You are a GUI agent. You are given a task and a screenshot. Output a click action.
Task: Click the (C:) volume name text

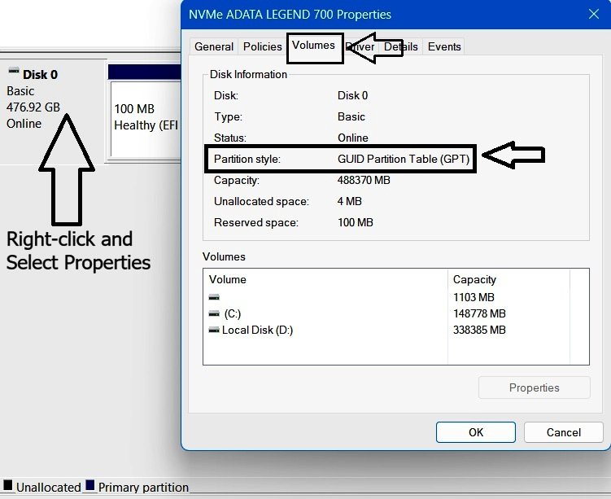click(233, 314)
